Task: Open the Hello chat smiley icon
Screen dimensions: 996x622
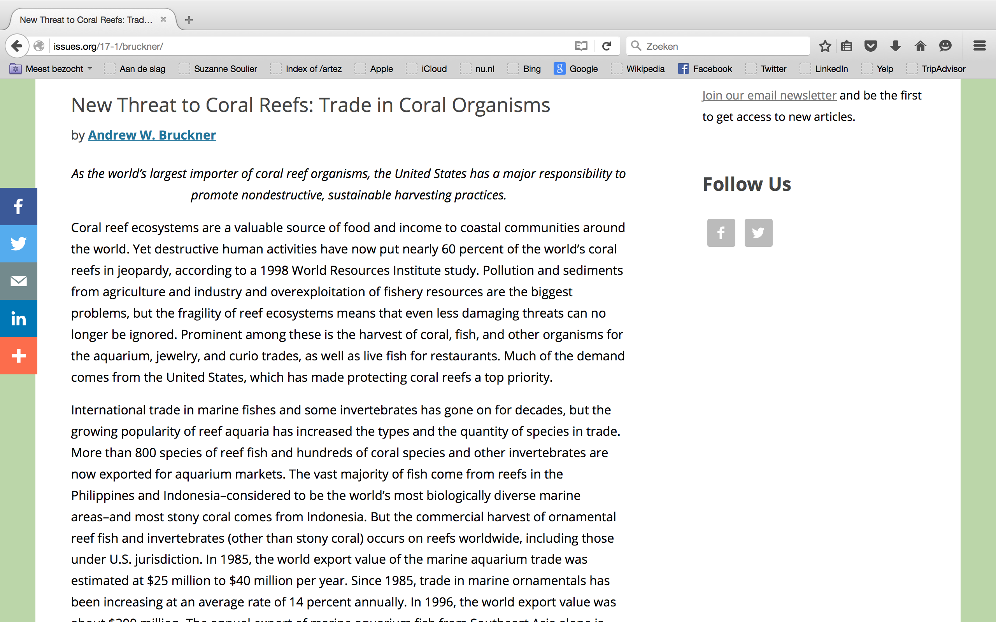Action: point(945,46)
